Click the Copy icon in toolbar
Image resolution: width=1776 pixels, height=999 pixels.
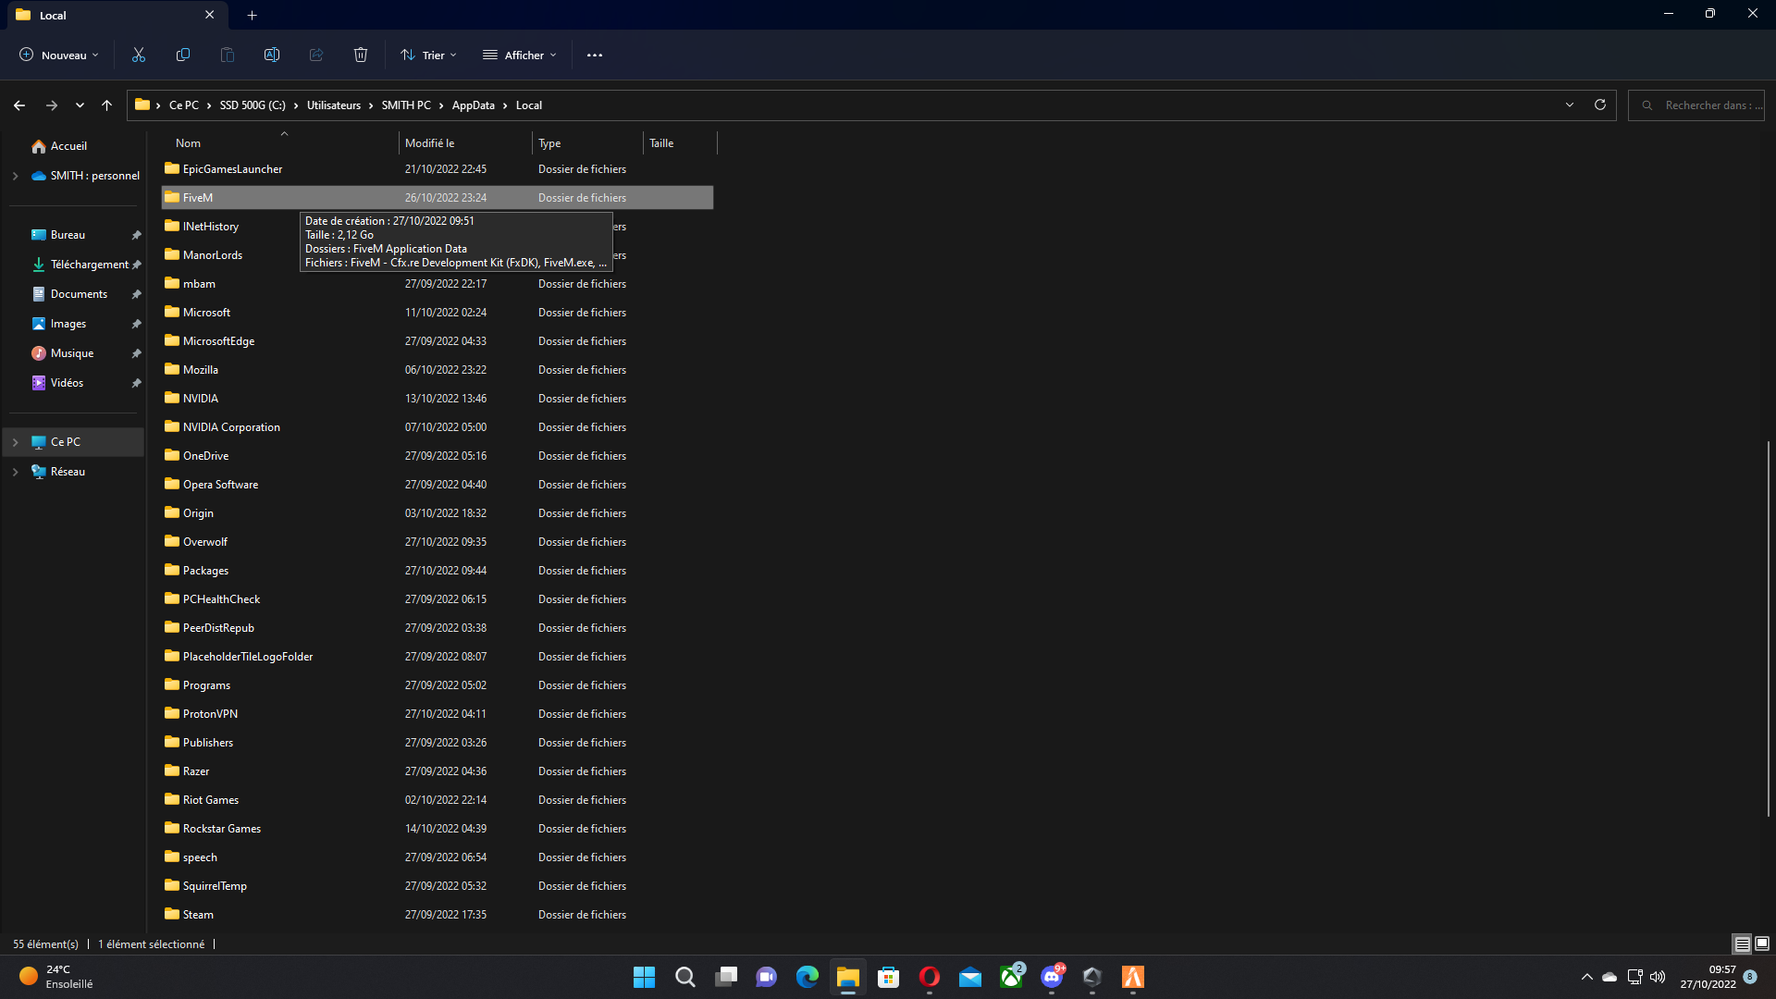point(183,55)
